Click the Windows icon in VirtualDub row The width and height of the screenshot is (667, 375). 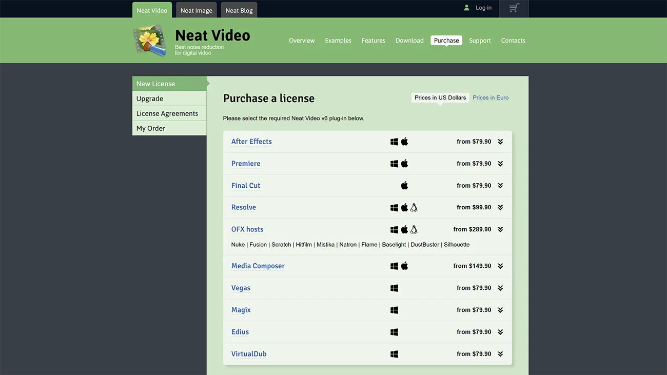(394, 354)
